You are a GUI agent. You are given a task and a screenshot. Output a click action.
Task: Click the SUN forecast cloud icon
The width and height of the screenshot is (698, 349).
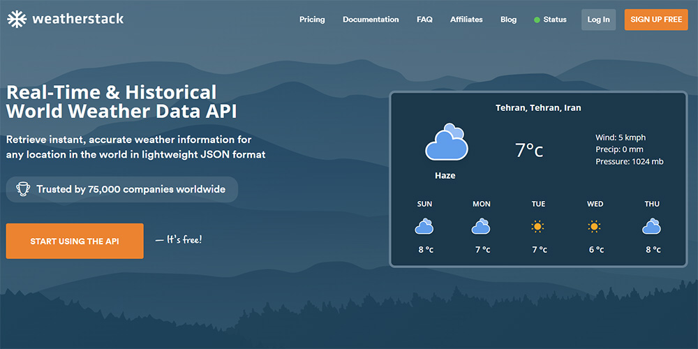(x=424, y=226)
